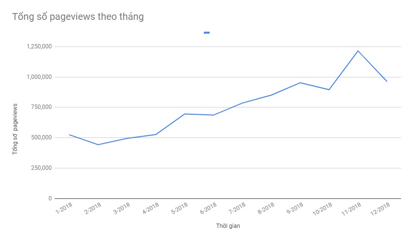This screenshot has height=241, width=413.
Task: Click the 1-2018 x-axis label
Action: (x=64, y=208)
